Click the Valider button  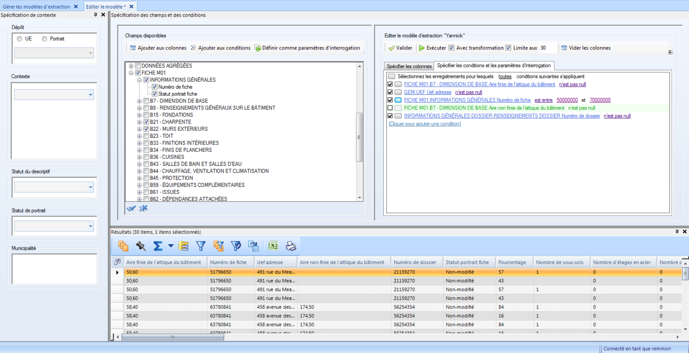[400, 48]
